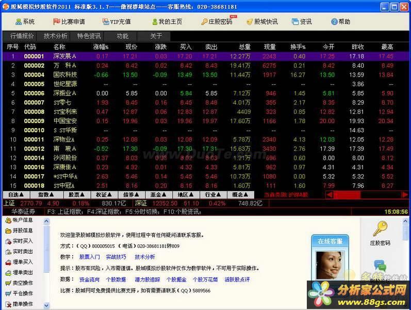Open 持股信息 in the sidebar
Viewport: 411px width, 310px height.
coord(20,230)
